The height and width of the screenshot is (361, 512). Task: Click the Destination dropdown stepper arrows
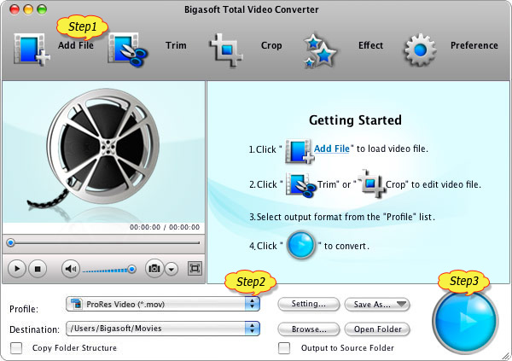click(252, 329)
